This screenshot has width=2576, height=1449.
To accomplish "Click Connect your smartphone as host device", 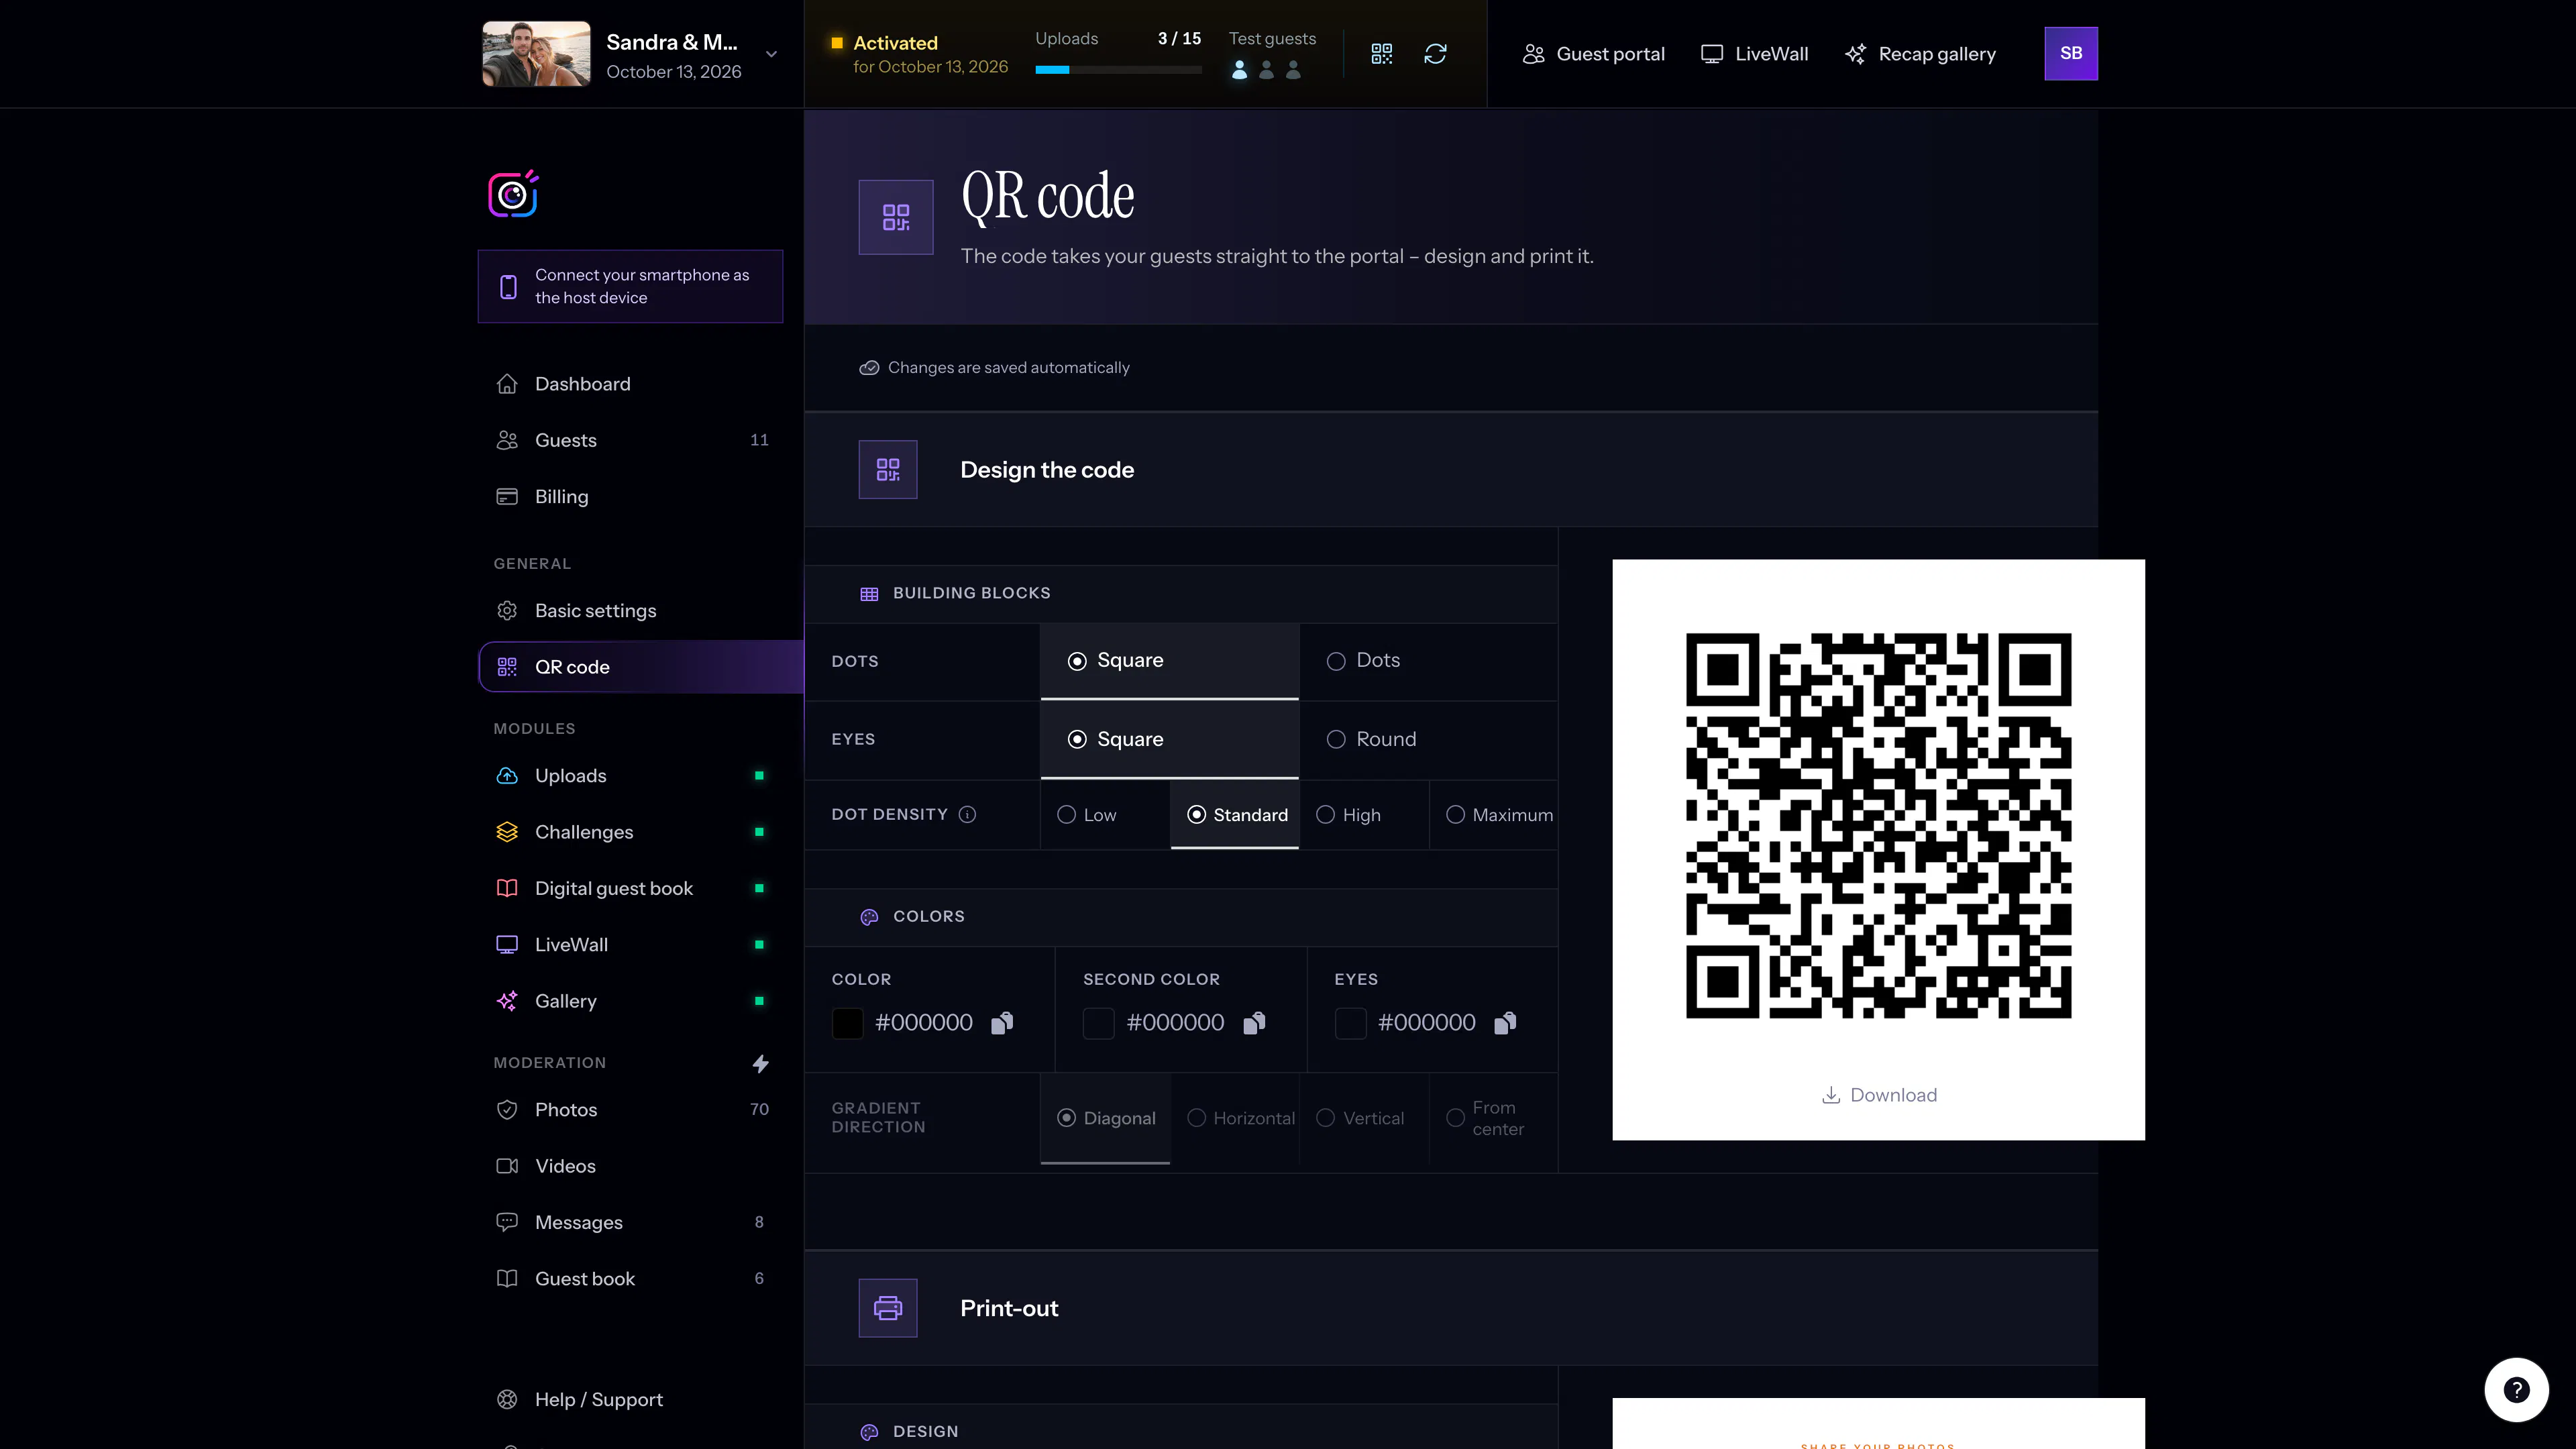I will [x=630, y=286].
